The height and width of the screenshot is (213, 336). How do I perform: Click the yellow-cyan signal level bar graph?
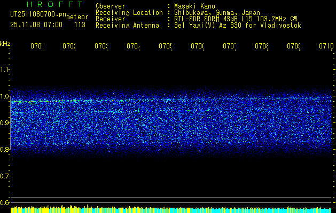(171, 209)
